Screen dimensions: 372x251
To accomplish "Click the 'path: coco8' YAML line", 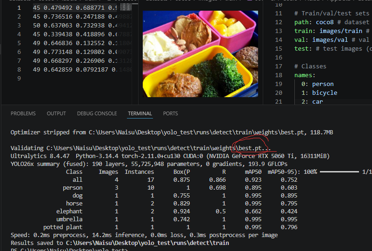I will [x=332, y=22].
